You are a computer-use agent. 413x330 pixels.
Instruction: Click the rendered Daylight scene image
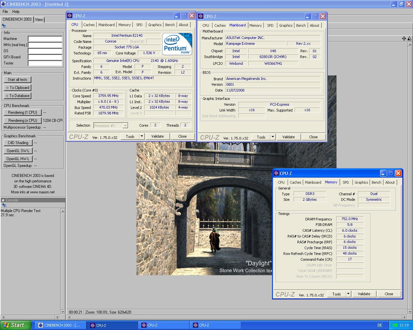pos(204,208)
